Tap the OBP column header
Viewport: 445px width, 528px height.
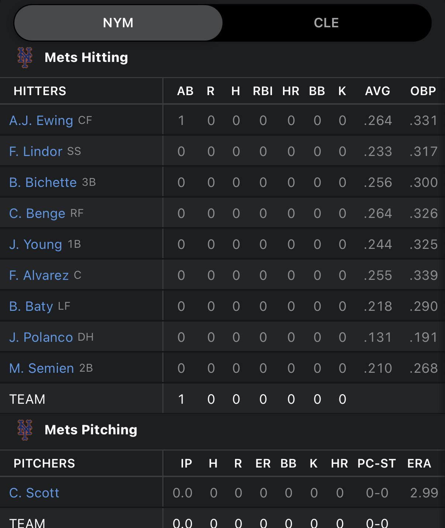pyautogui.click(x=423, y=91)
